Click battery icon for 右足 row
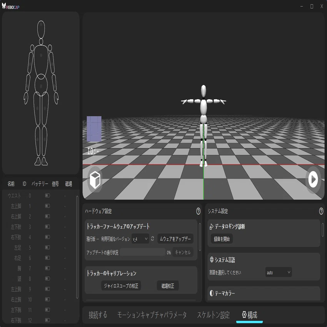Viewport: 327px width, 327px height. coord(47,258)
